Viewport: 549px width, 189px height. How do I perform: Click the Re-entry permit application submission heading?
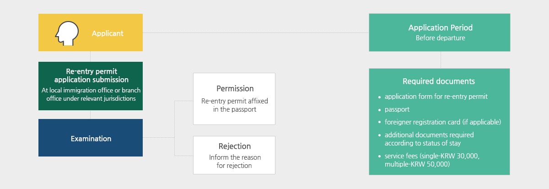coord(91,76)
